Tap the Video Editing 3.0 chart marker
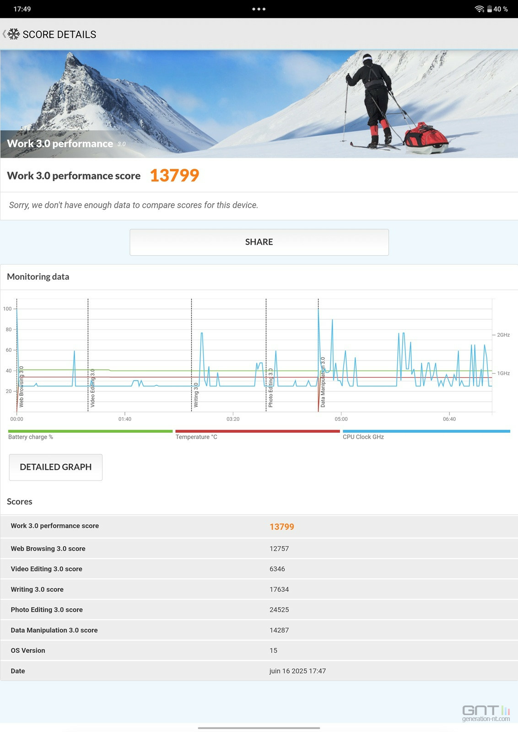The image size is (518, 732). 92,388
